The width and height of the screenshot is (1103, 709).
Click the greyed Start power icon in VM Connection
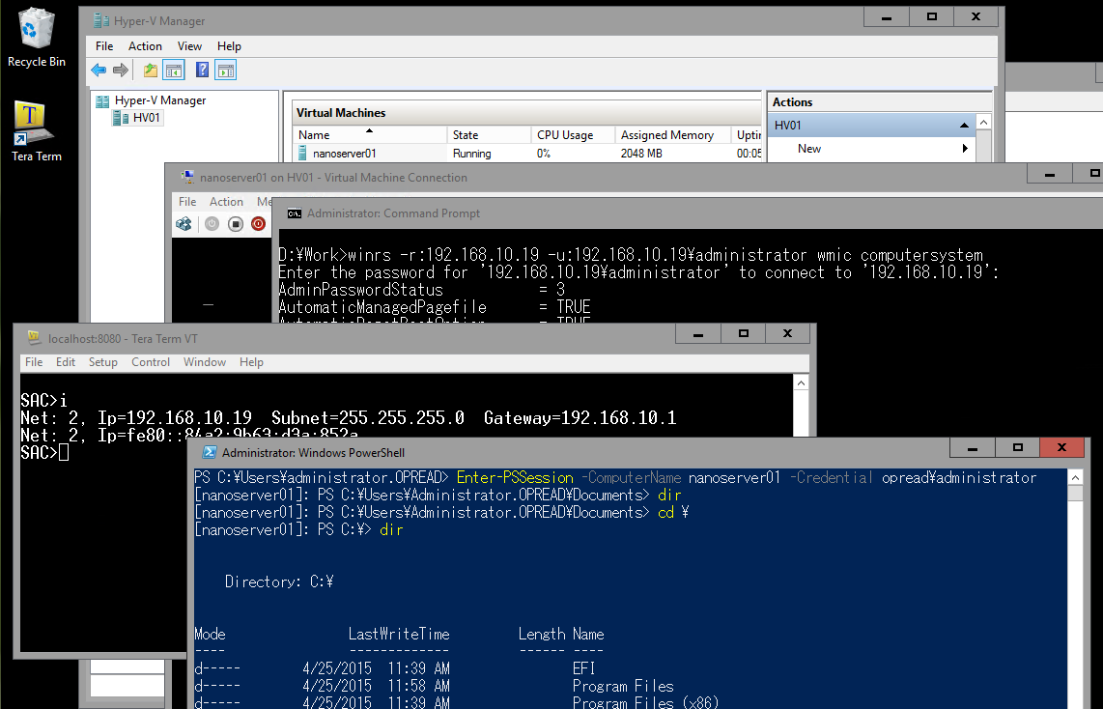pyautogui.click(x=212, y=224)
